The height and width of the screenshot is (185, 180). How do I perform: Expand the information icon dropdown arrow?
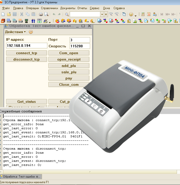point(136,15)
